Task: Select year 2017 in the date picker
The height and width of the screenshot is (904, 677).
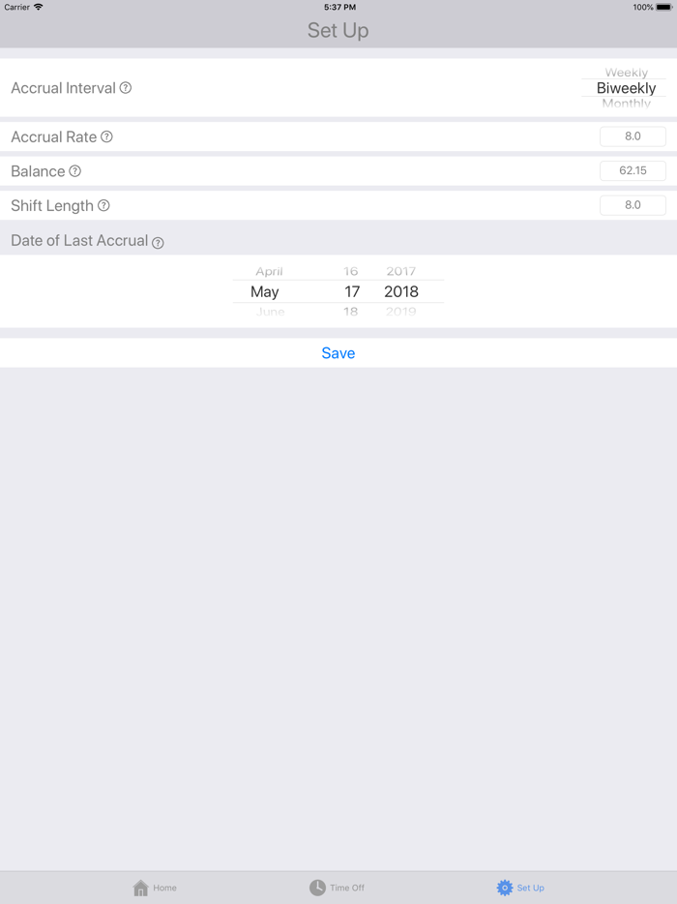Action: 400,272
